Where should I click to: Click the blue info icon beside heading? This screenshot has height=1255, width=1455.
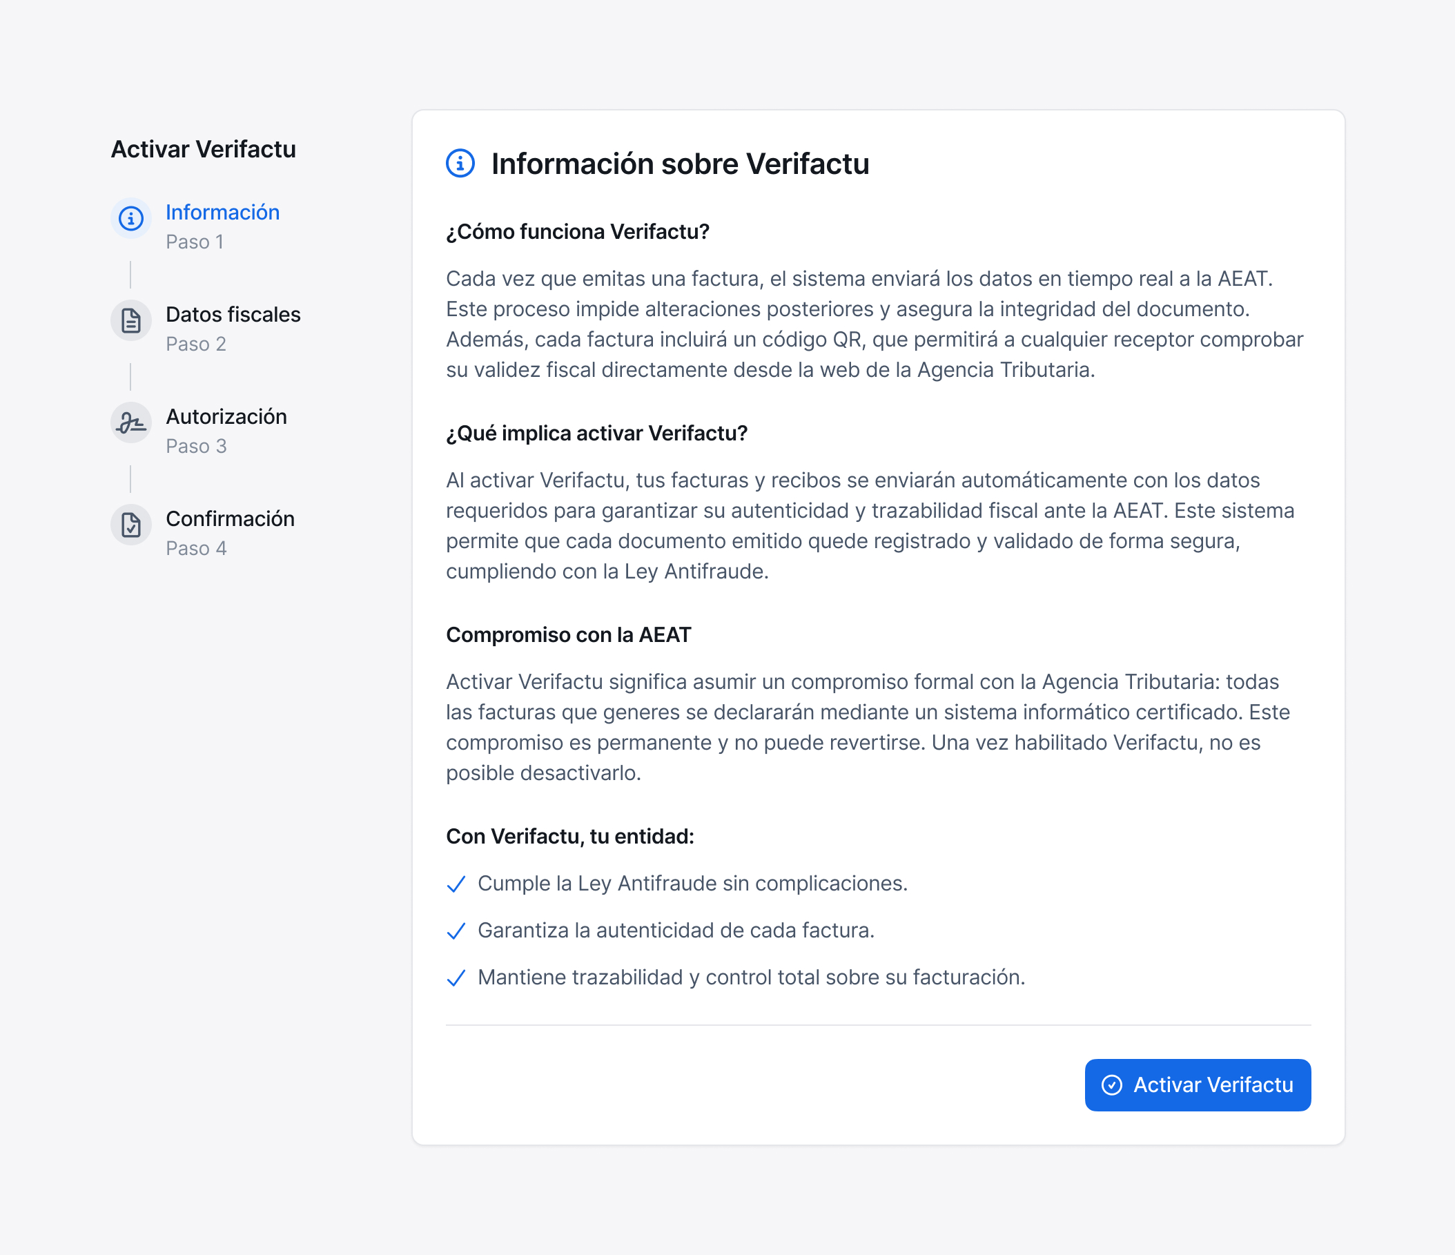tap(460, 164)
